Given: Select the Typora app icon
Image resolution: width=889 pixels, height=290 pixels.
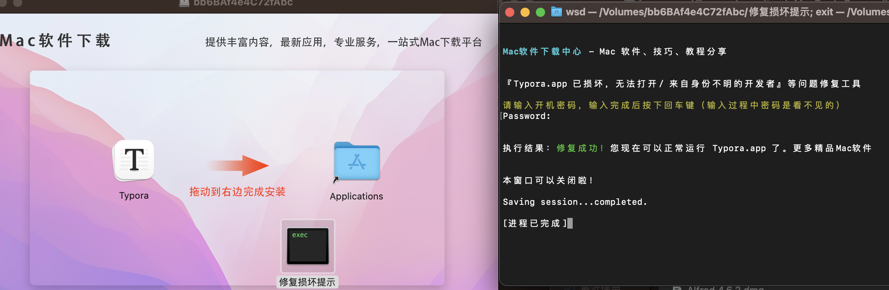Looking at the screenshot, I should pos(134,160).
